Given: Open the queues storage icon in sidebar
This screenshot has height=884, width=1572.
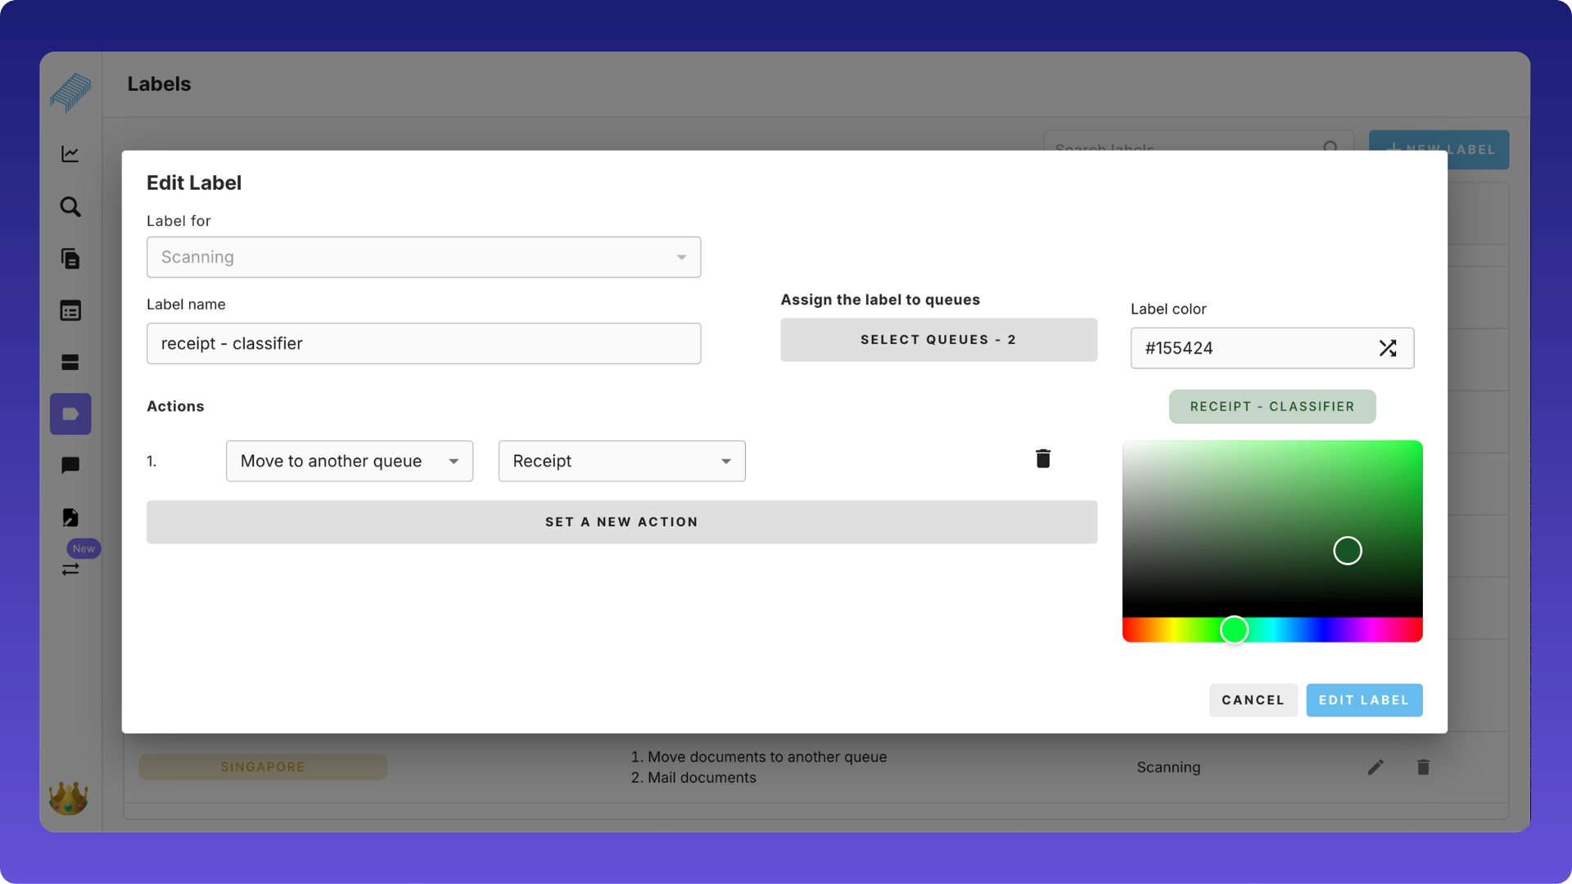Looking at the screenshot, I should [70, 363].
